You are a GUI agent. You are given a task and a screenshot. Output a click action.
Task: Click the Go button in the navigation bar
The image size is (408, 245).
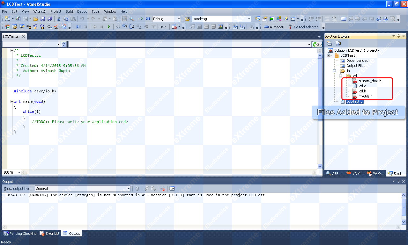click(317, 44)
